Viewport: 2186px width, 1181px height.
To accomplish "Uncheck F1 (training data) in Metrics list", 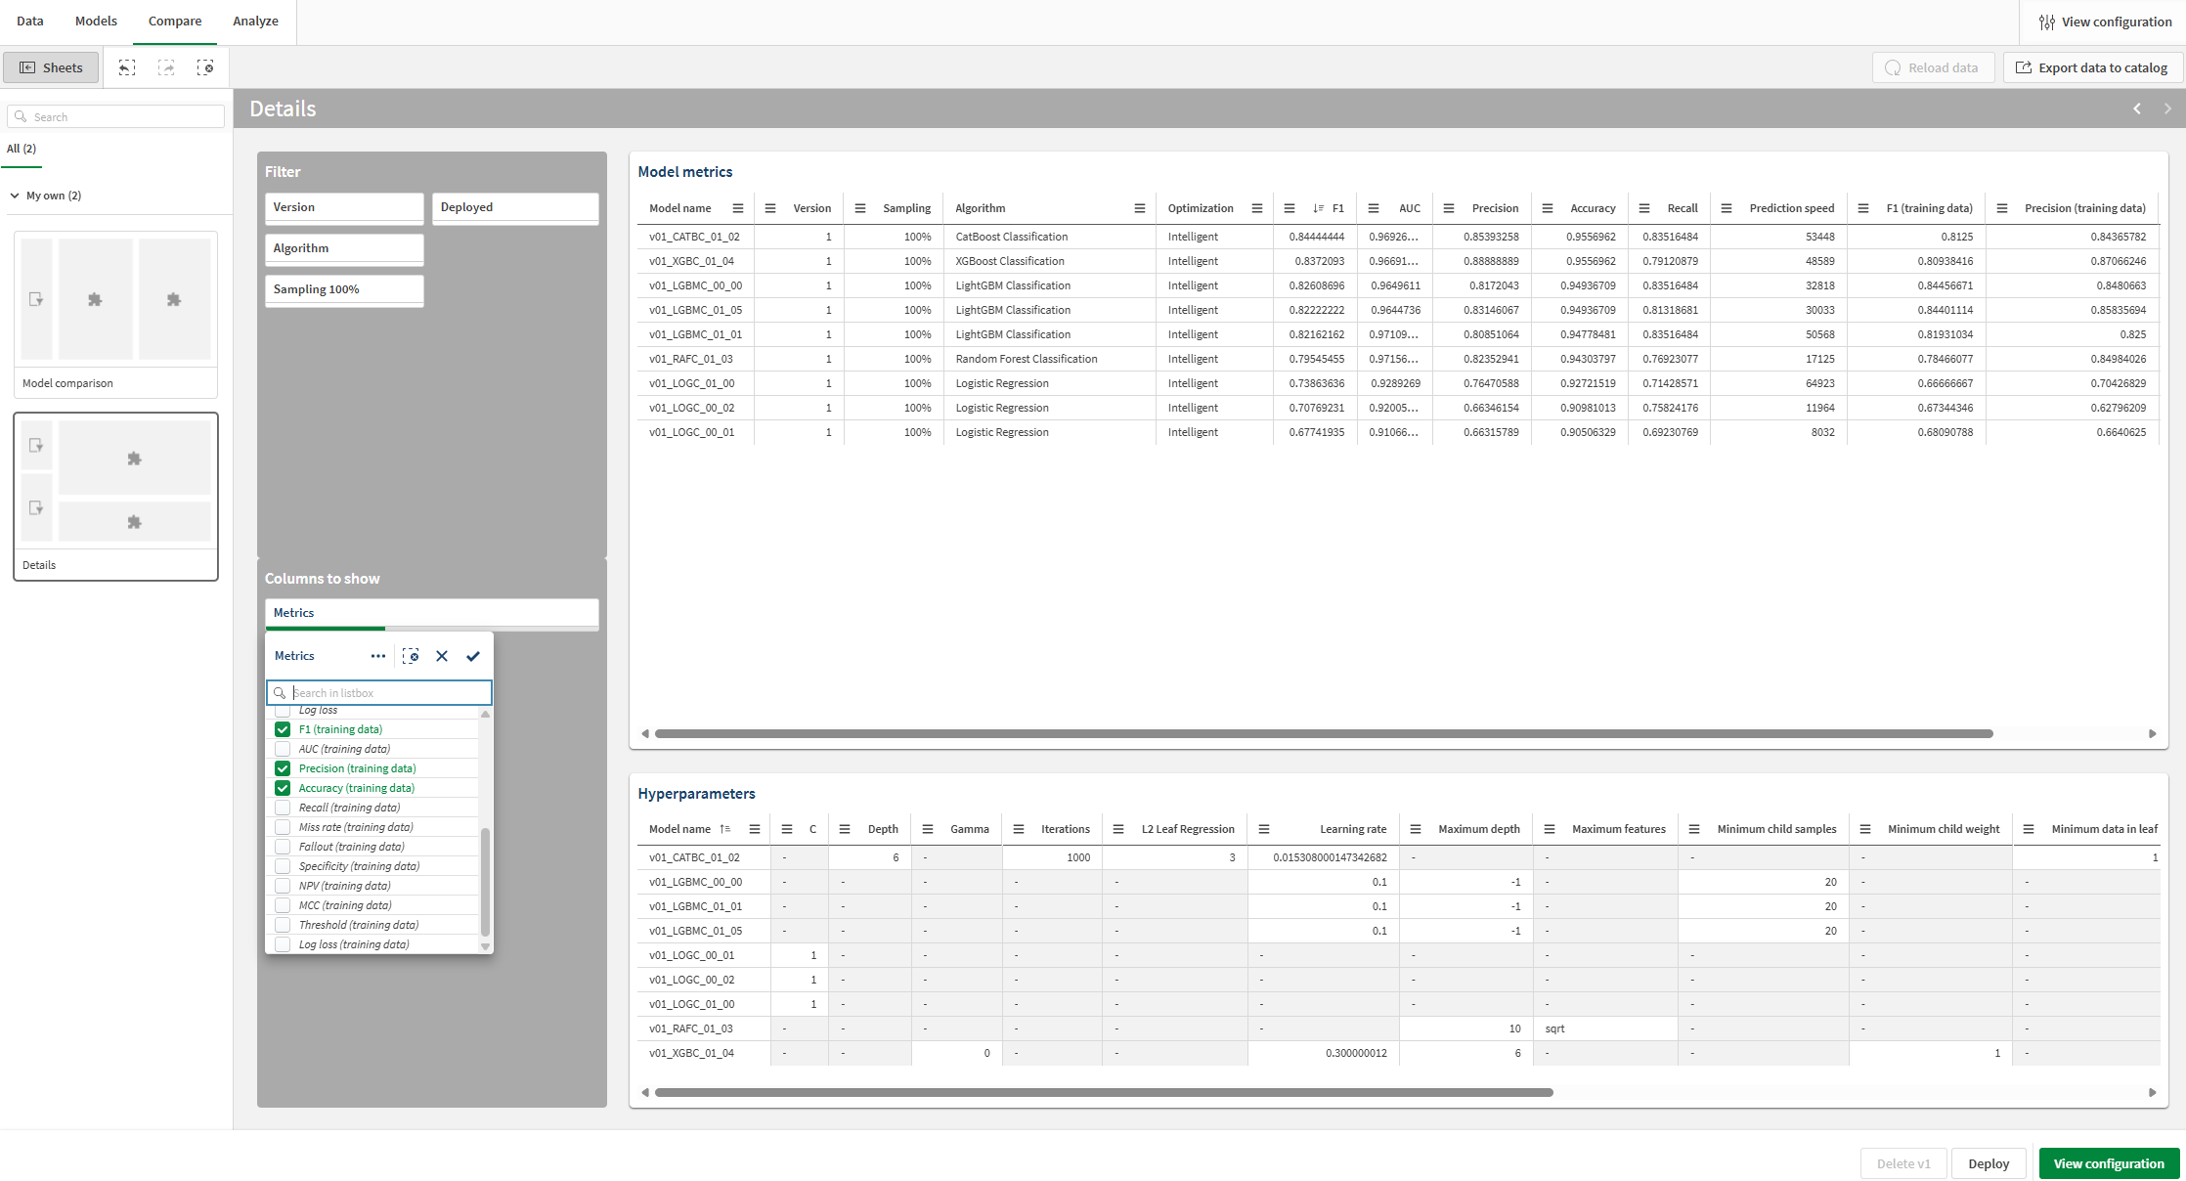I will [283, 729].
